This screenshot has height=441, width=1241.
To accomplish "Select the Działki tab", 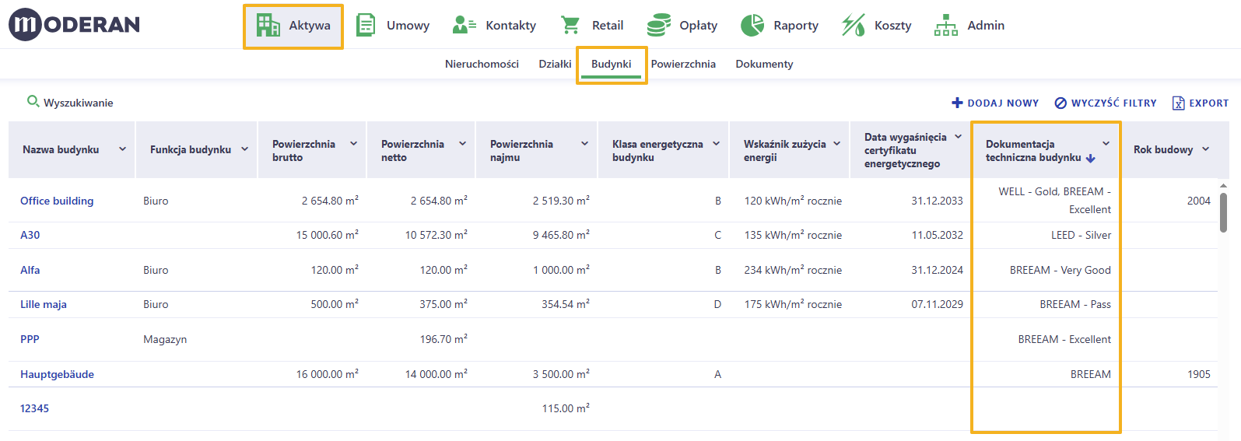I will [555, 64].
